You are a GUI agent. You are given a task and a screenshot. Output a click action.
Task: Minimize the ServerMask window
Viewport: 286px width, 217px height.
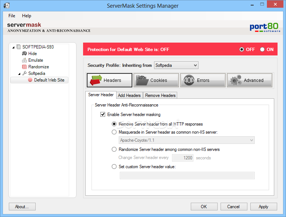[252, 4]
